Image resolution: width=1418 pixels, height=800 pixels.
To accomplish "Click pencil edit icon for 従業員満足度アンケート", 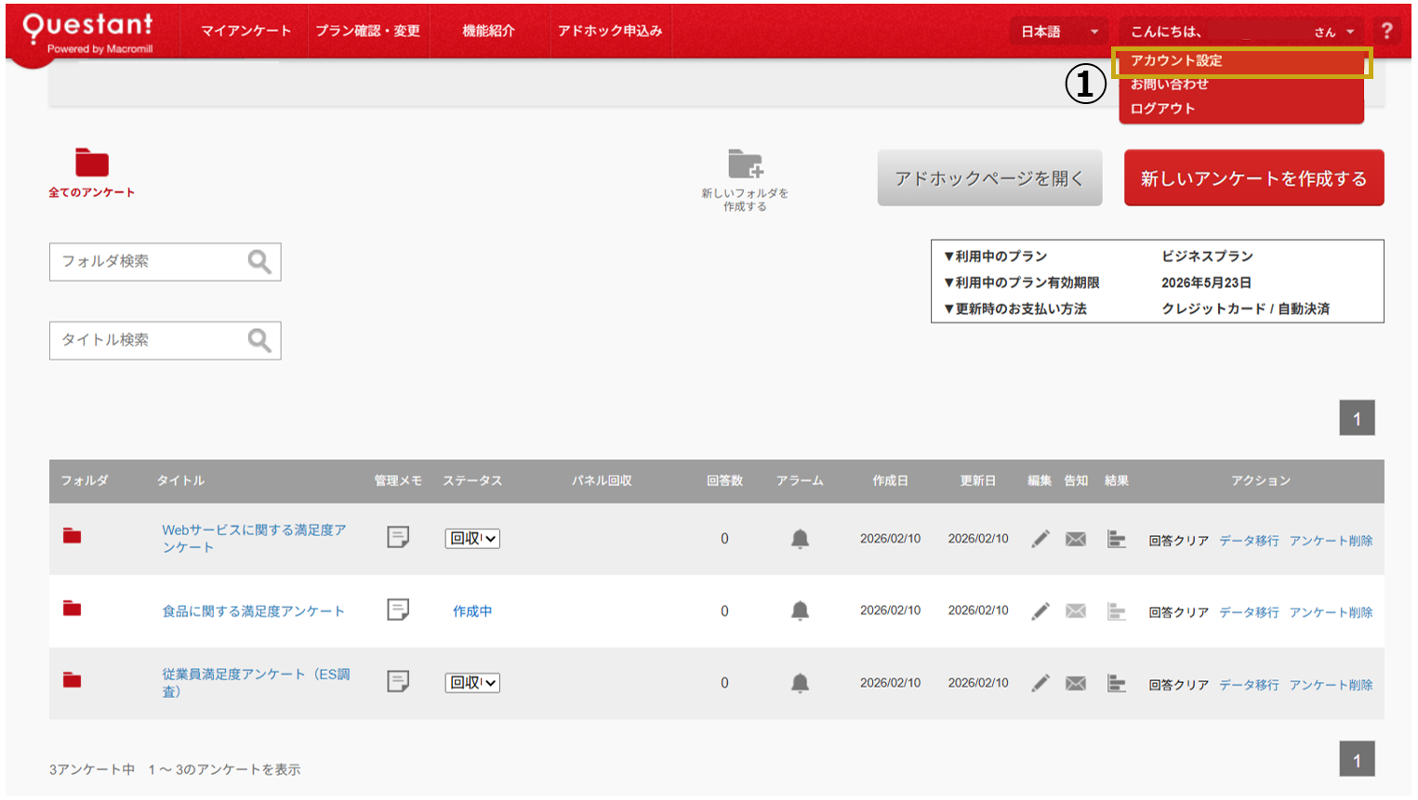I will (x=1040, y=683).
